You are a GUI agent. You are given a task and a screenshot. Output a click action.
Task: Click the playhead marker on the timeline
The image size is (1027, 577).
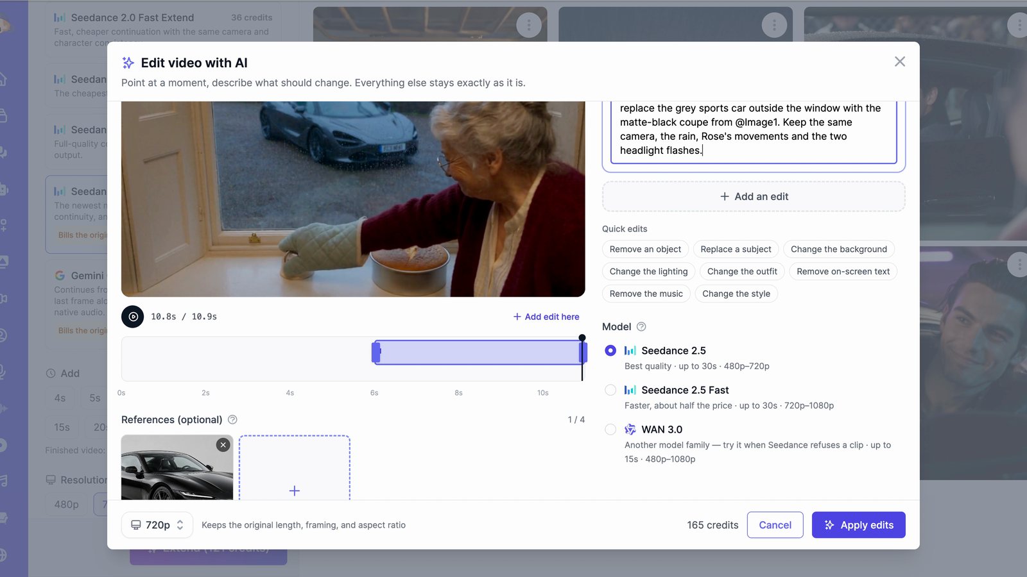582,338
